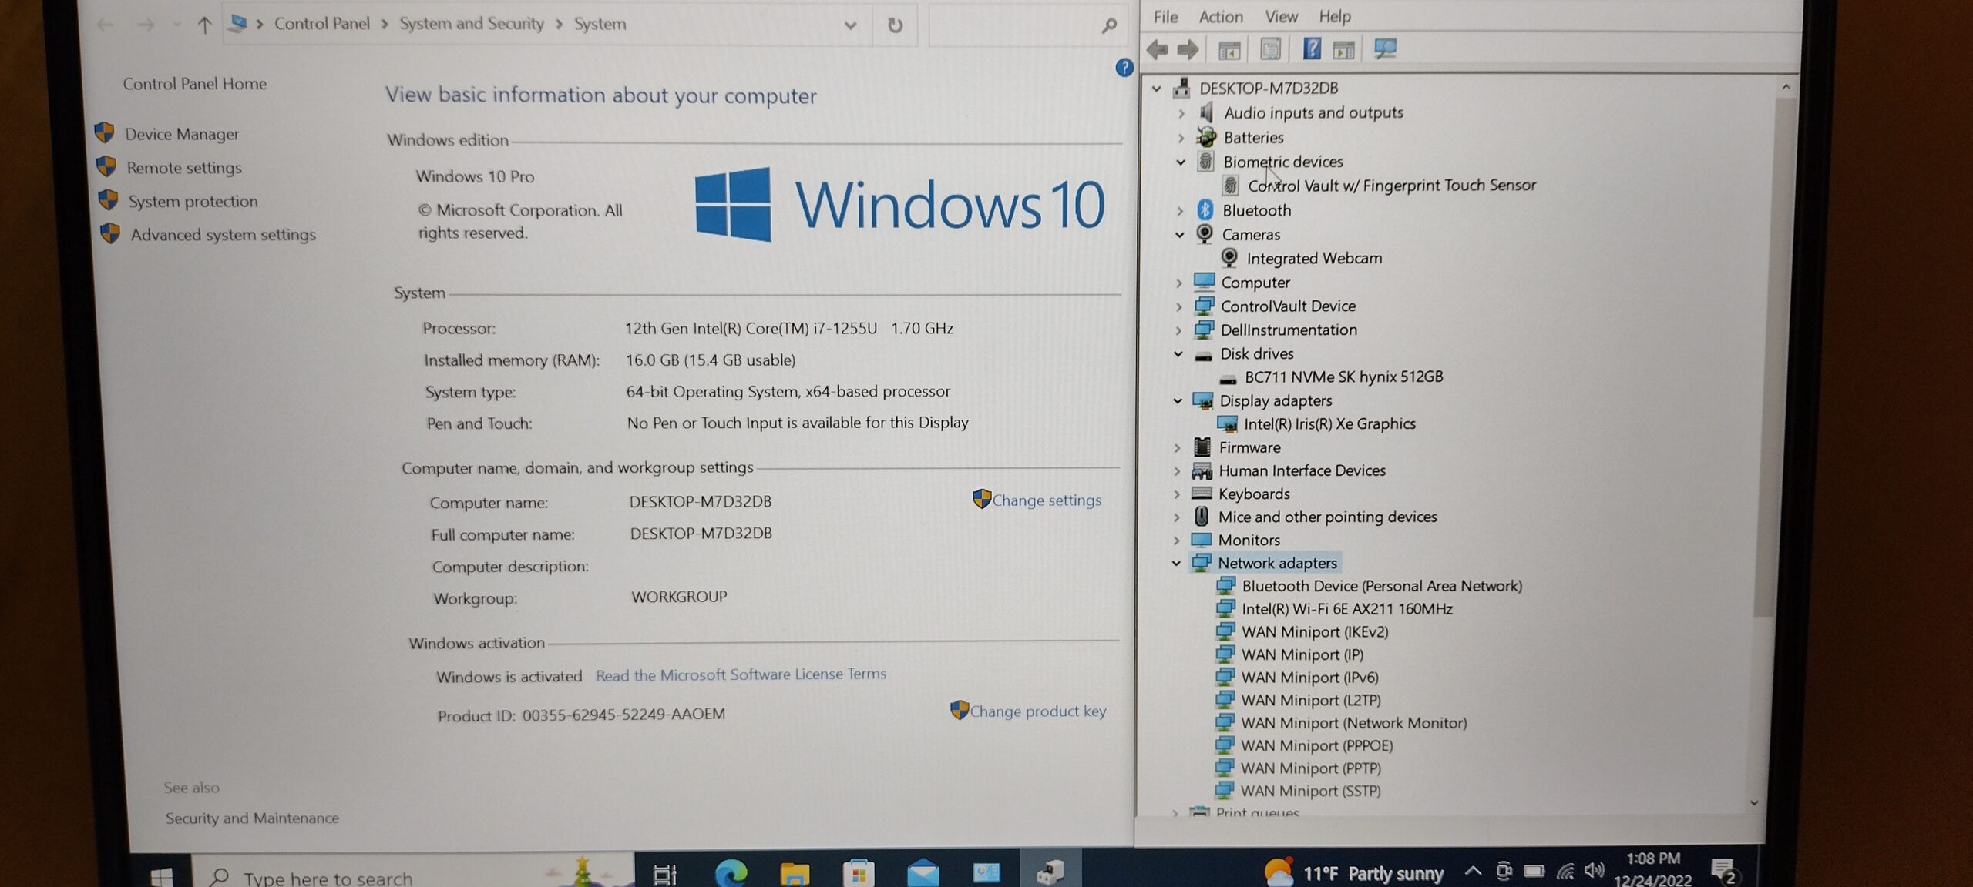Select WAN Miniport (PPPOE)
Viewport: 1973px width, 887px height.
[1316, 745]
